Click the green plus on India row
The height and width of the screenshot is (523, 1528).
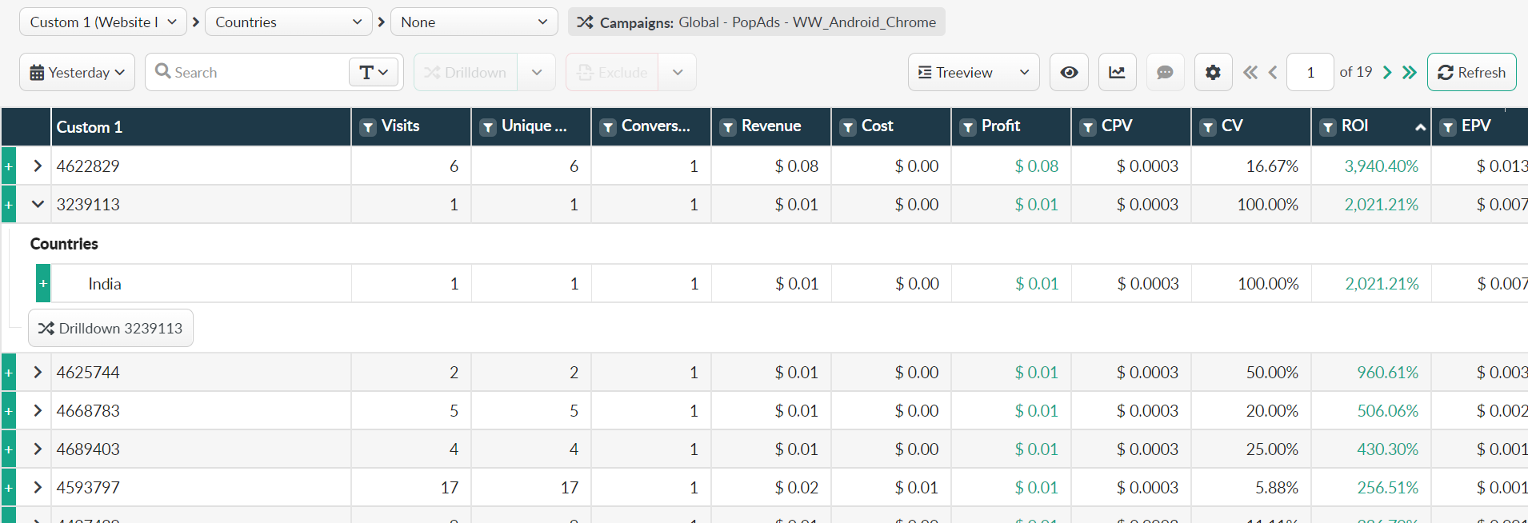[x=43, y=284]
